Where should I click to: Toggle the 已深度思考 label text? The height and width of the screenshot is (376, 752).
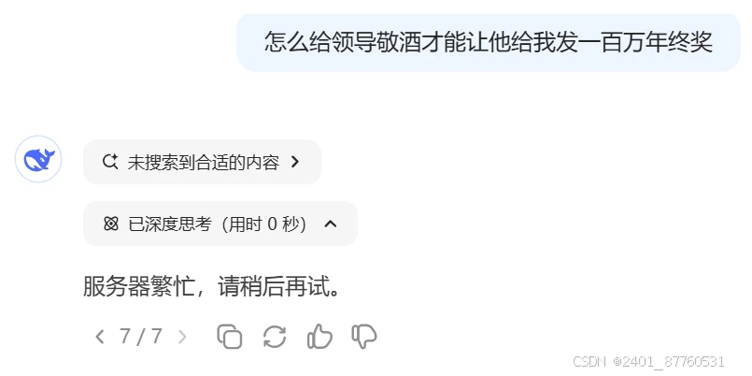(x=170, y=224)
